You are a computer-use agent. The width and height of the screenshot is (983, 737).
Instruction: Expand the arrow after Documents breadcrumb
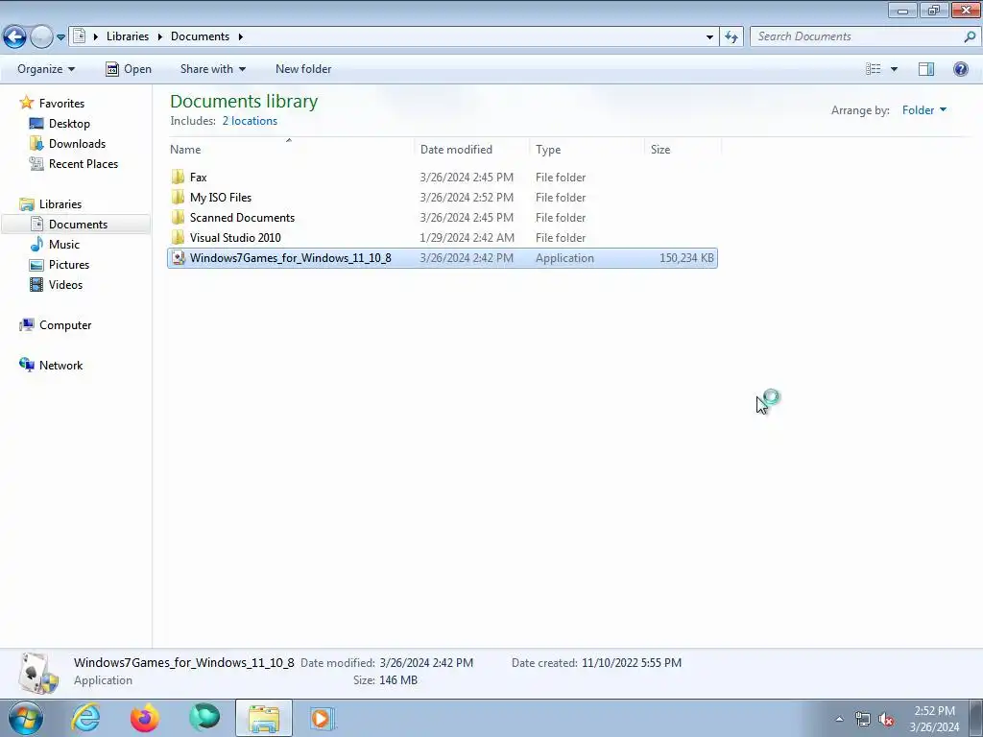[x=240, y=37]
